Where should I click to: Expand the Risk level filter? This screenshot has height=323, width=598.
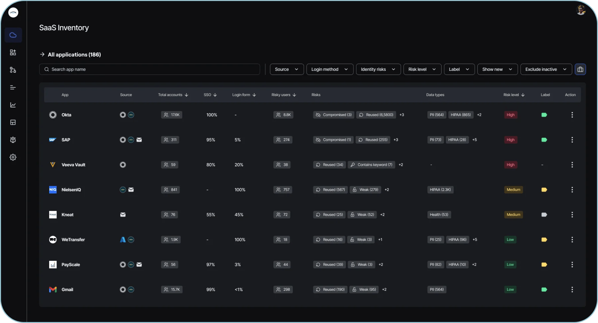click(x=422, y=69)
